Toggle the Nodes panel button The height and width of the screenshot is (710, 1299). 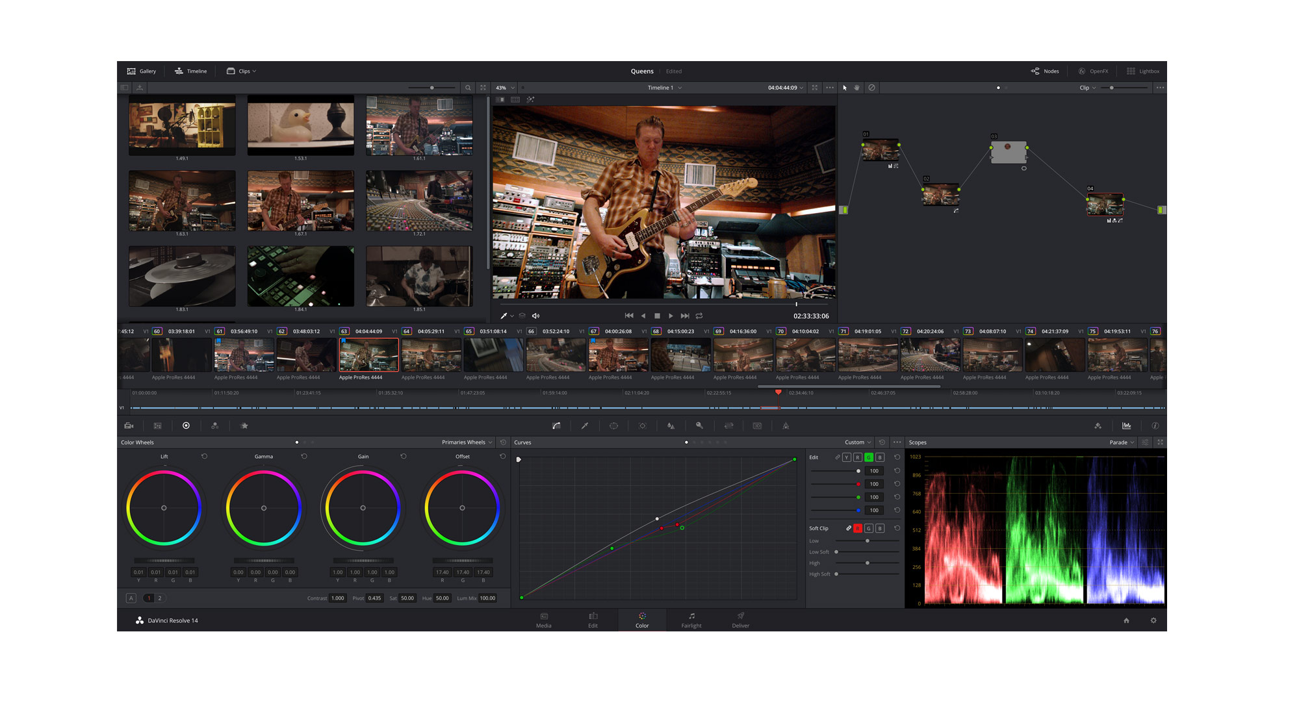[1045, 71]
